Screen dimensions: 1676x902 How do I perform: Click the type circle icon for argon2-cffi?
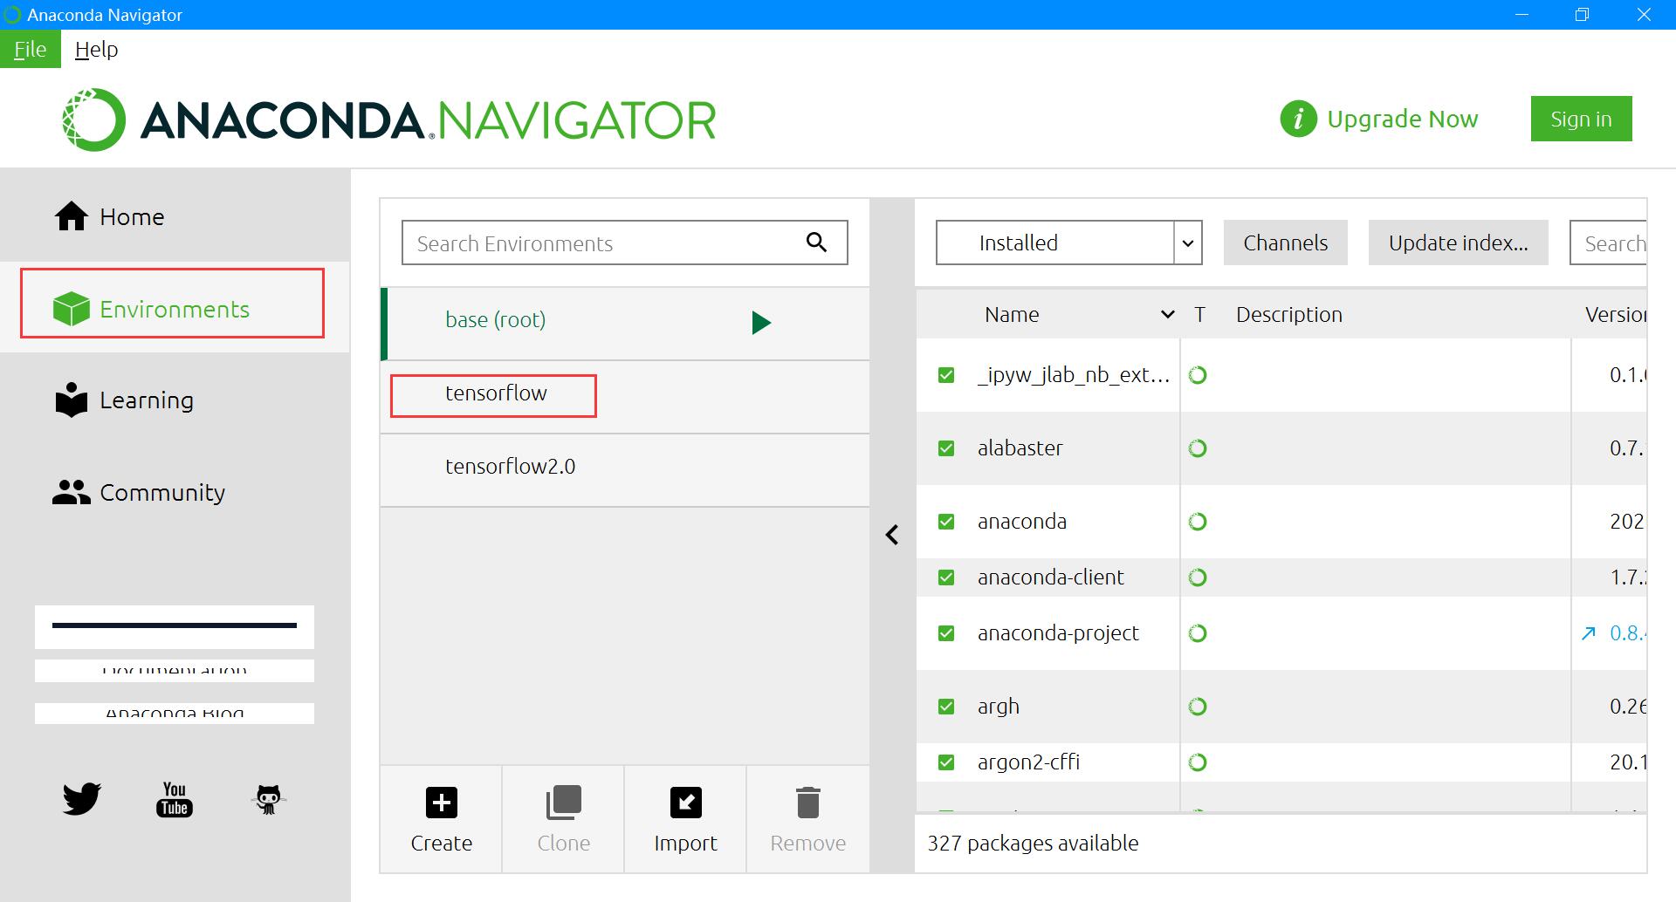coord(1199,762)
